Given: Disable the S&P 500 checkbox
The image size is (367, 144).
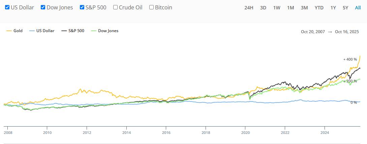Looking at the screenshot, I should (82, 7).
